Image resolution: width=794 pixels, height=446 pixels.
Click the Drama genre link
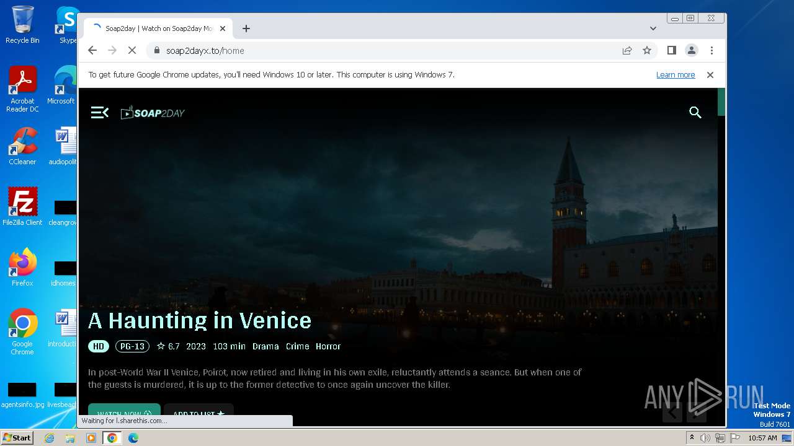pyautogui.click(x=265, y=346)
